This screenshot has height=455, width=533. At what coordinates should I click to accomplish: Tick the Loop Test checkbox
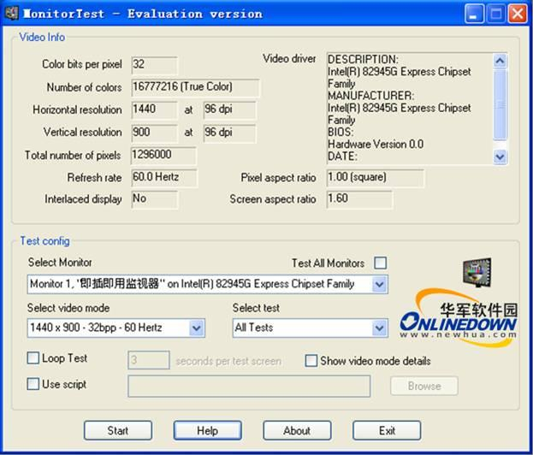click(33, 358)
